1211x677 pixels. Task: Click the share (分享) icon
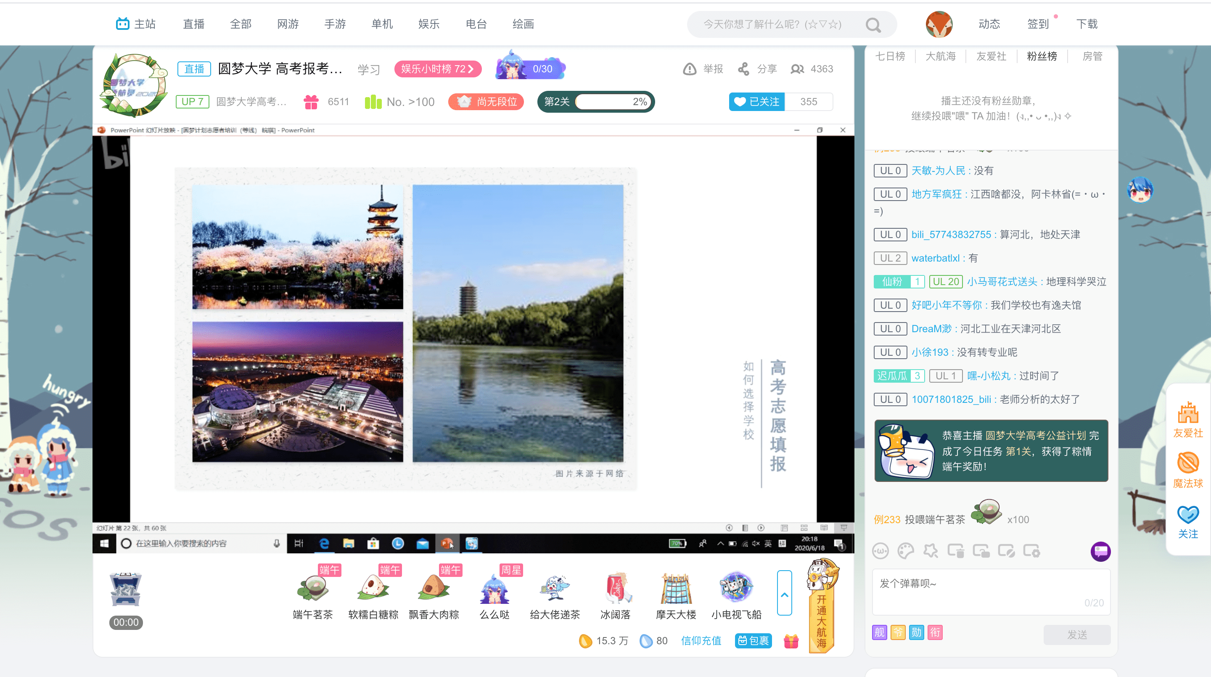[743, 69]
